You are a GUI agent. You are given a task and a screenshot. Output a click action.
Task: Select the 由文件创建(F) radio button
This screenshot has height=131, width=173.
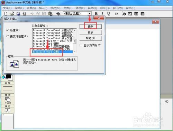pos(8,36)
